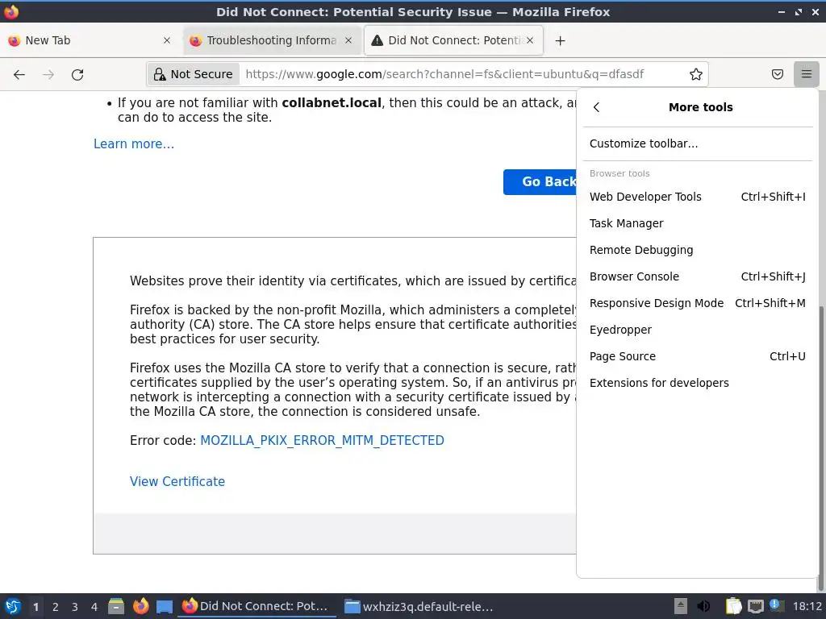
Task: Close the hamburger application menu button
Action: (806, 74)
